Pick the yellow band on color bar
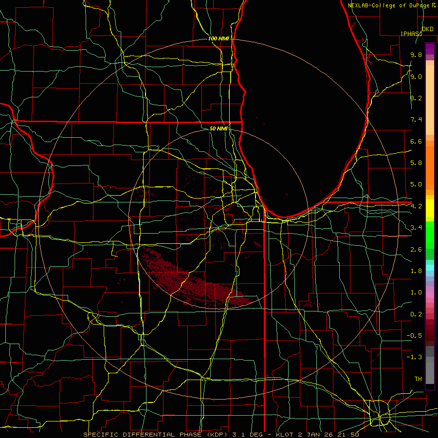The image size is (438, 438). click(430, 208)
